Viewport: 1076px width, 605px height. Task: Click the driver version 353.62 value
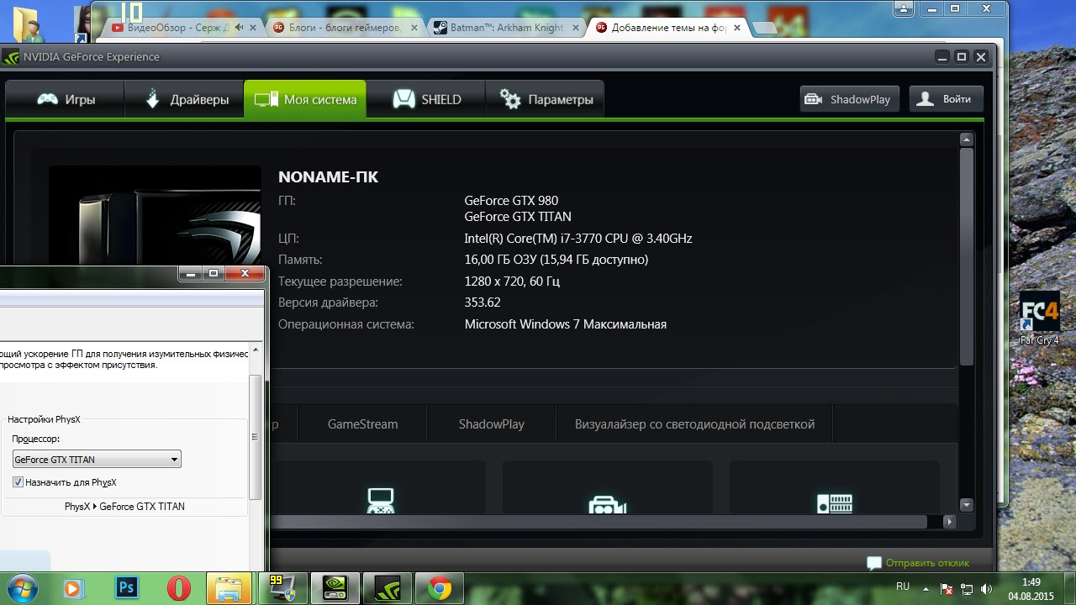pos(483,302)
